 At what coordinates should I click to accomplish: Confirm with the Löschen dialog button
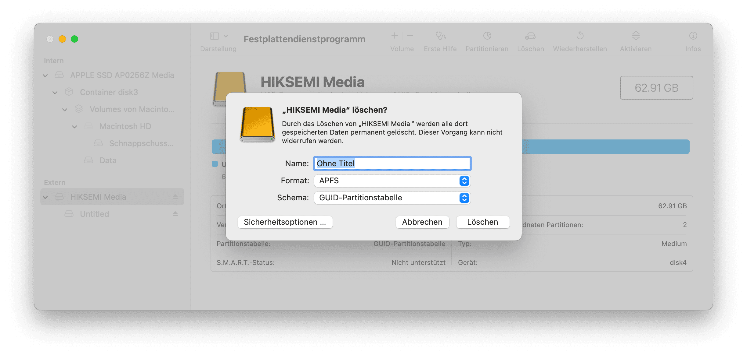coord(483,222)
